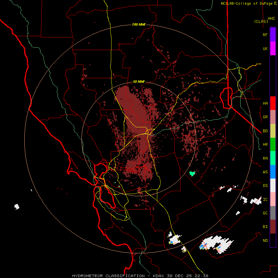
Task: Click the "HR" legend label
Action: coord(265,145)
